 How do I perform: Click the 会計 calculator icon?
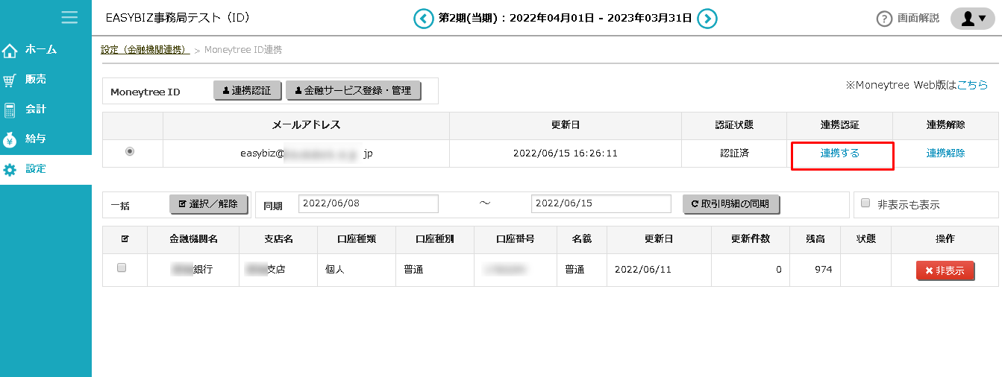[x=10, y=110]
